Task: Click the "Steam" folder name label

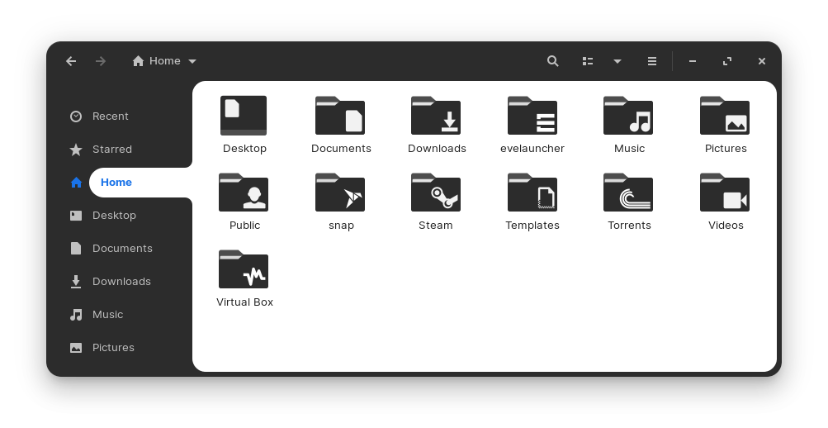Action: (x=436, y=226)
